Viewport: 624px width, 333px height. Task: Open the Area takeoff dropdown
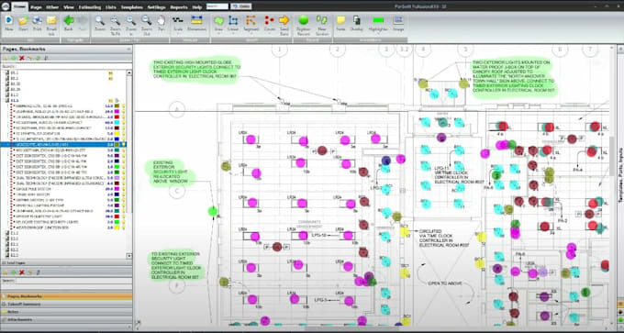(219, 33)
